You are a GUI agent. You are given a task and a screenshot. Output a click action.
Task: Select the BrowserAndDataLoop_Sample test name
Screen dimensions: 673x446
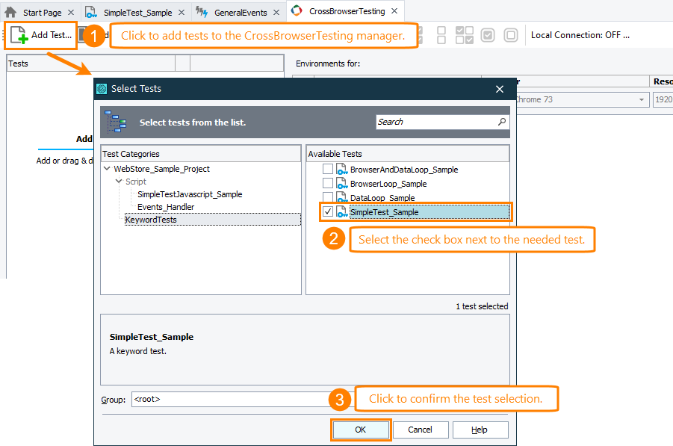[404, 170]
